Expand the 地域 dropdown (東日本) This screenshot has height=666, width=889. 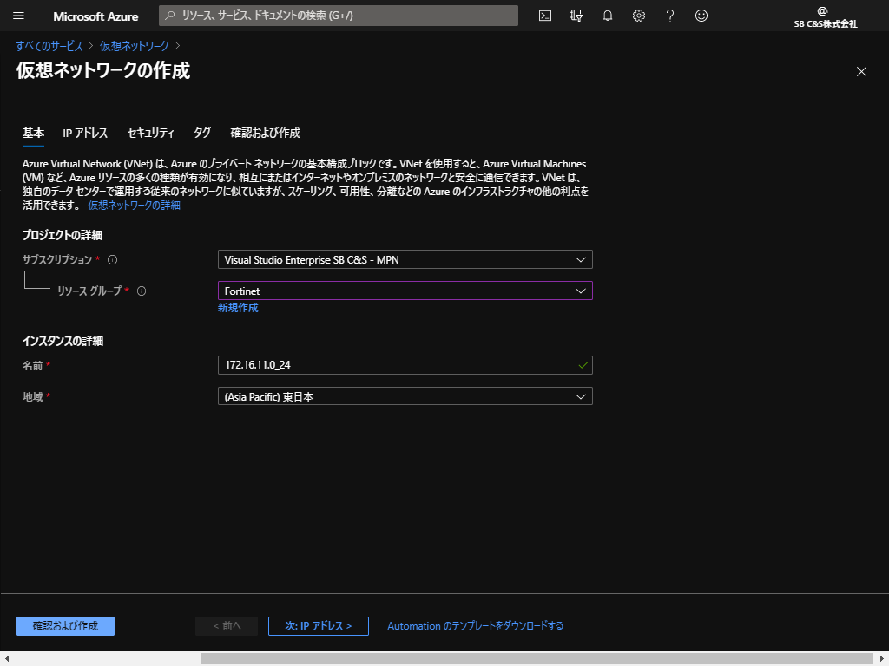405,395
